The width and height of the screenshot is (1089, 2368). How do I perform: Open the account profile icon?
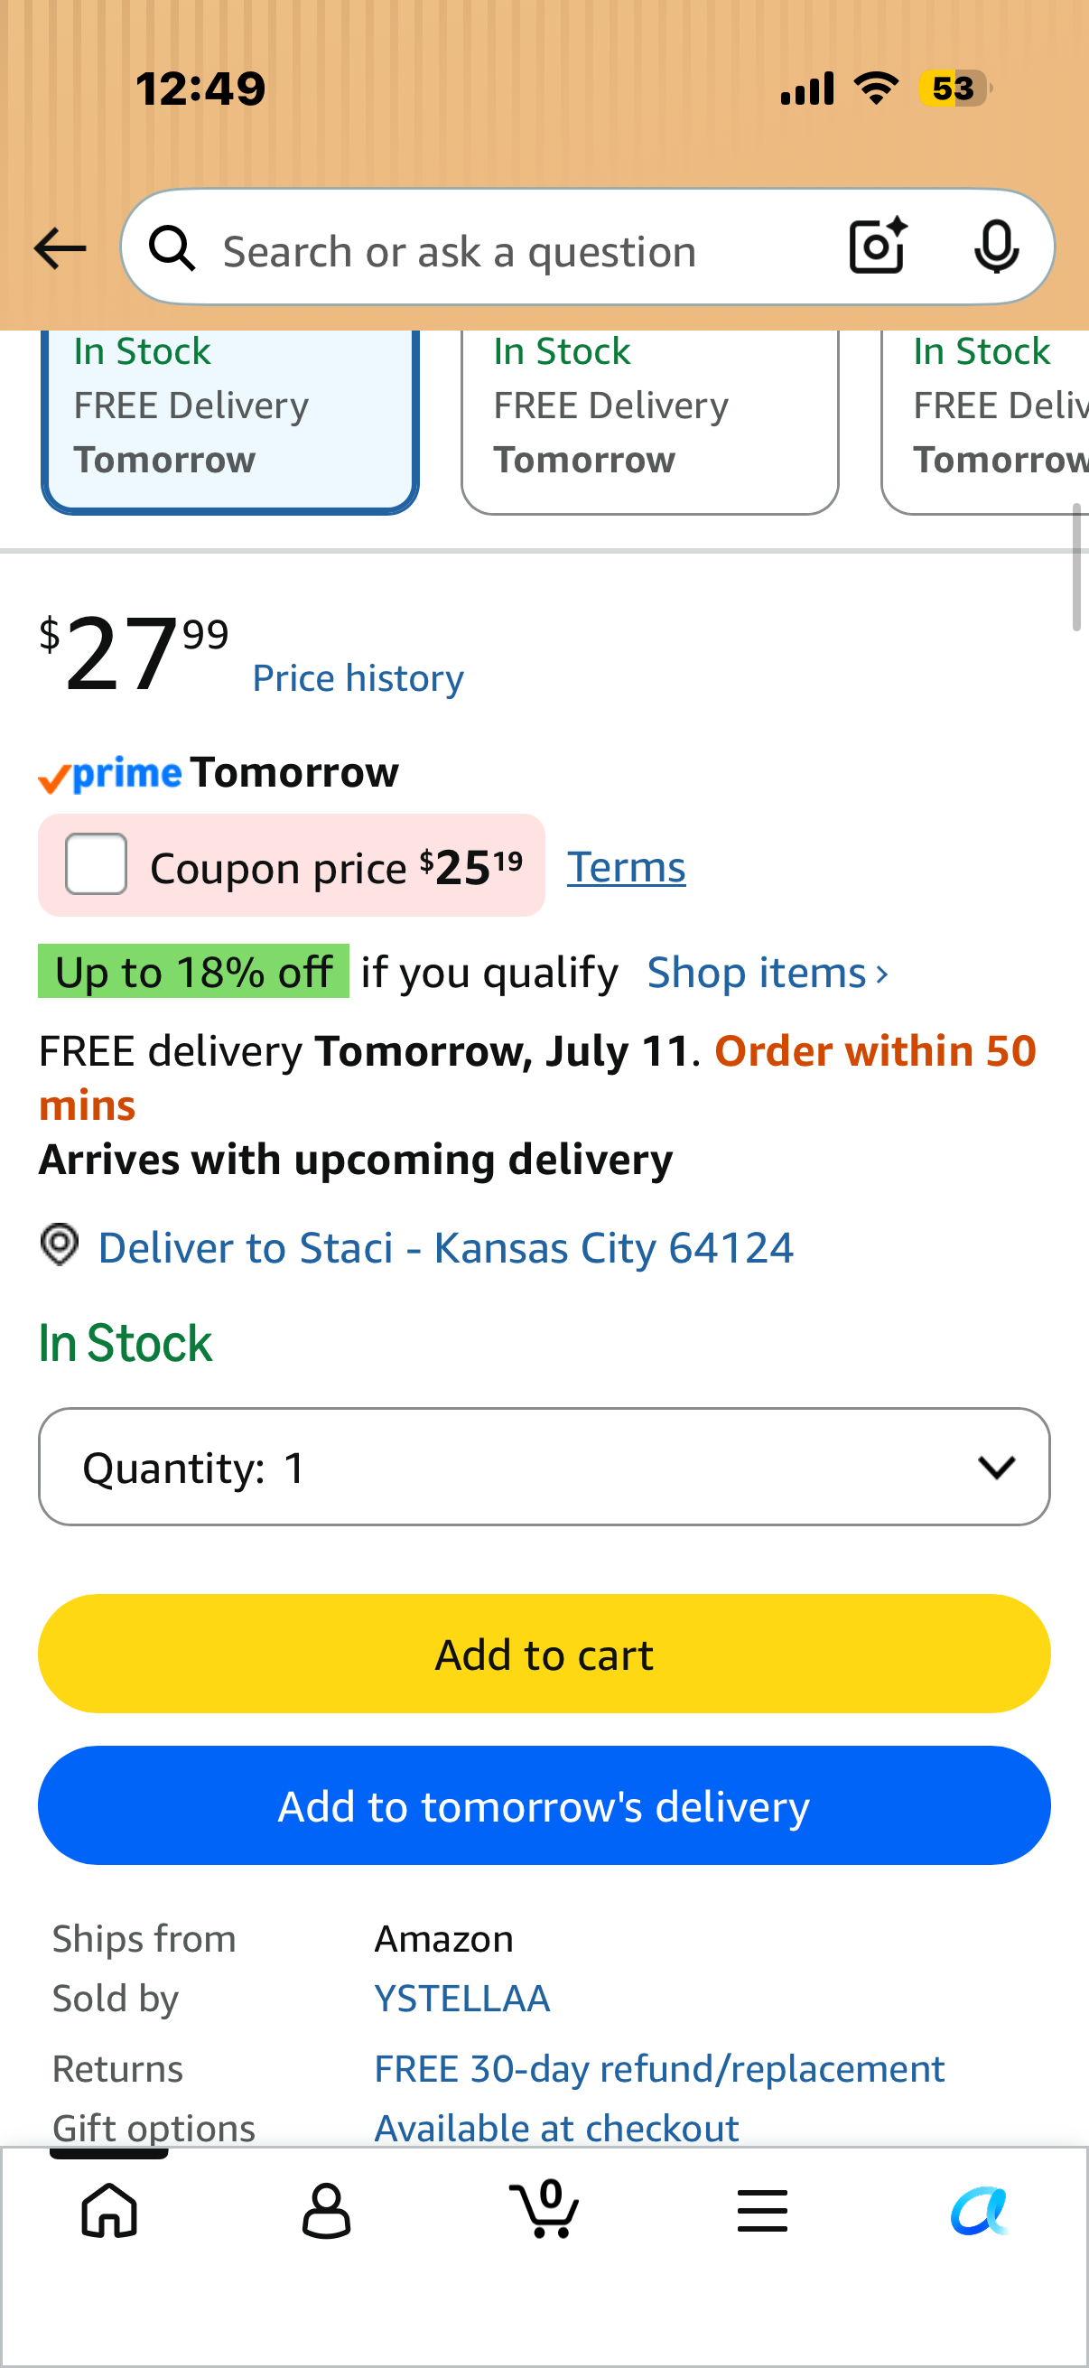point(326,2210)
